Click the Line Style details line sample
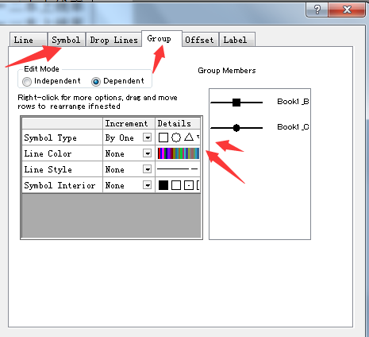Screen dimensions: 369x337 [x=178, y=168]
